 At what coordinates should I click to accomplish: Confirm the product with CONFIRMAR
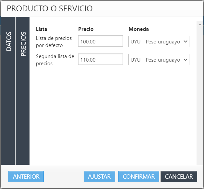[138, 177]
